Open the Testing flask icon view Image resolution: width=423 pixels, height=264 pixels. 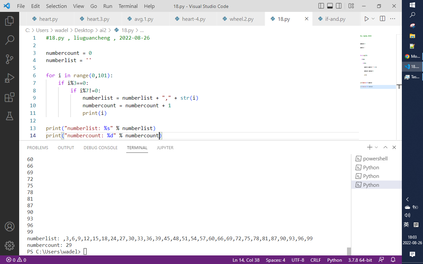tap(10, 116)
